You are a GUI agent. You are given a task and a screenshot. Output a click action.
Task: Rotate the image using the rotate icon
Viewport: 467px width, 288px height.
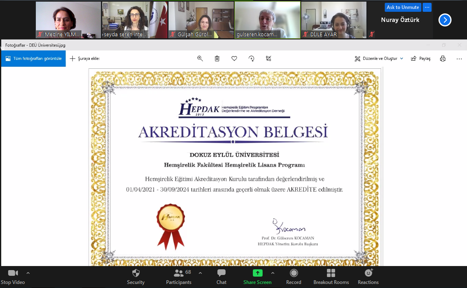pos(251,59)
